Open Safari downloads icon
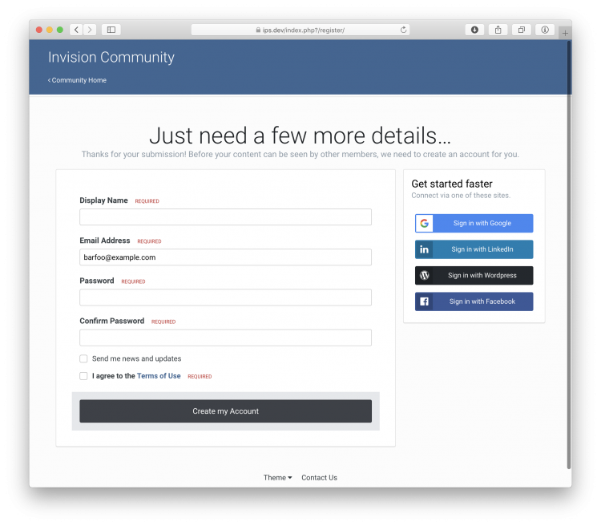Screen dimensions: 601x526 474,30
